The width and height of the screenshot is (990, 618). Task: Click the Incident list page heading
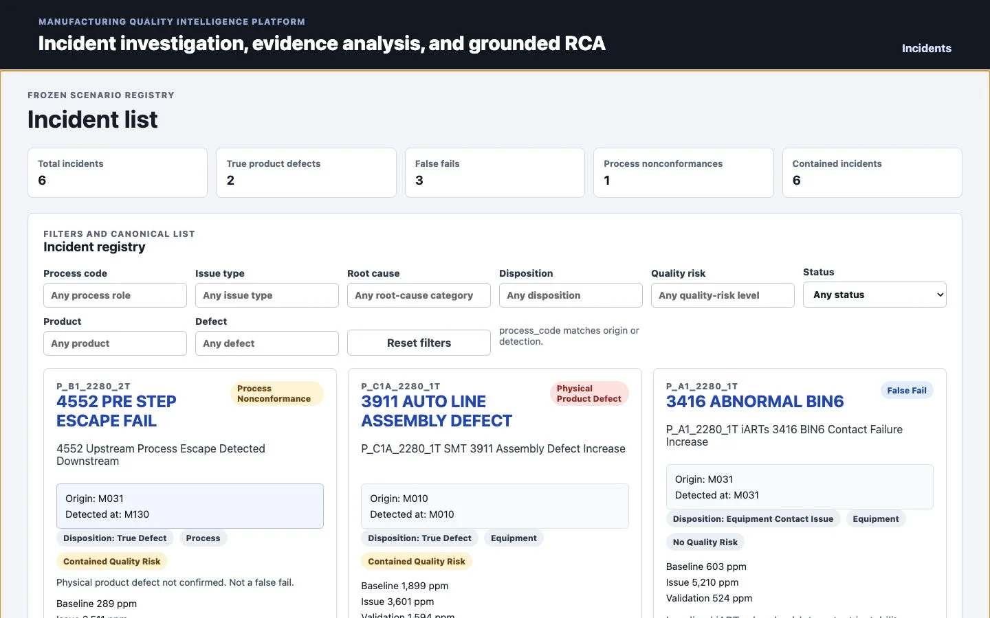click(x=93, y=119)
